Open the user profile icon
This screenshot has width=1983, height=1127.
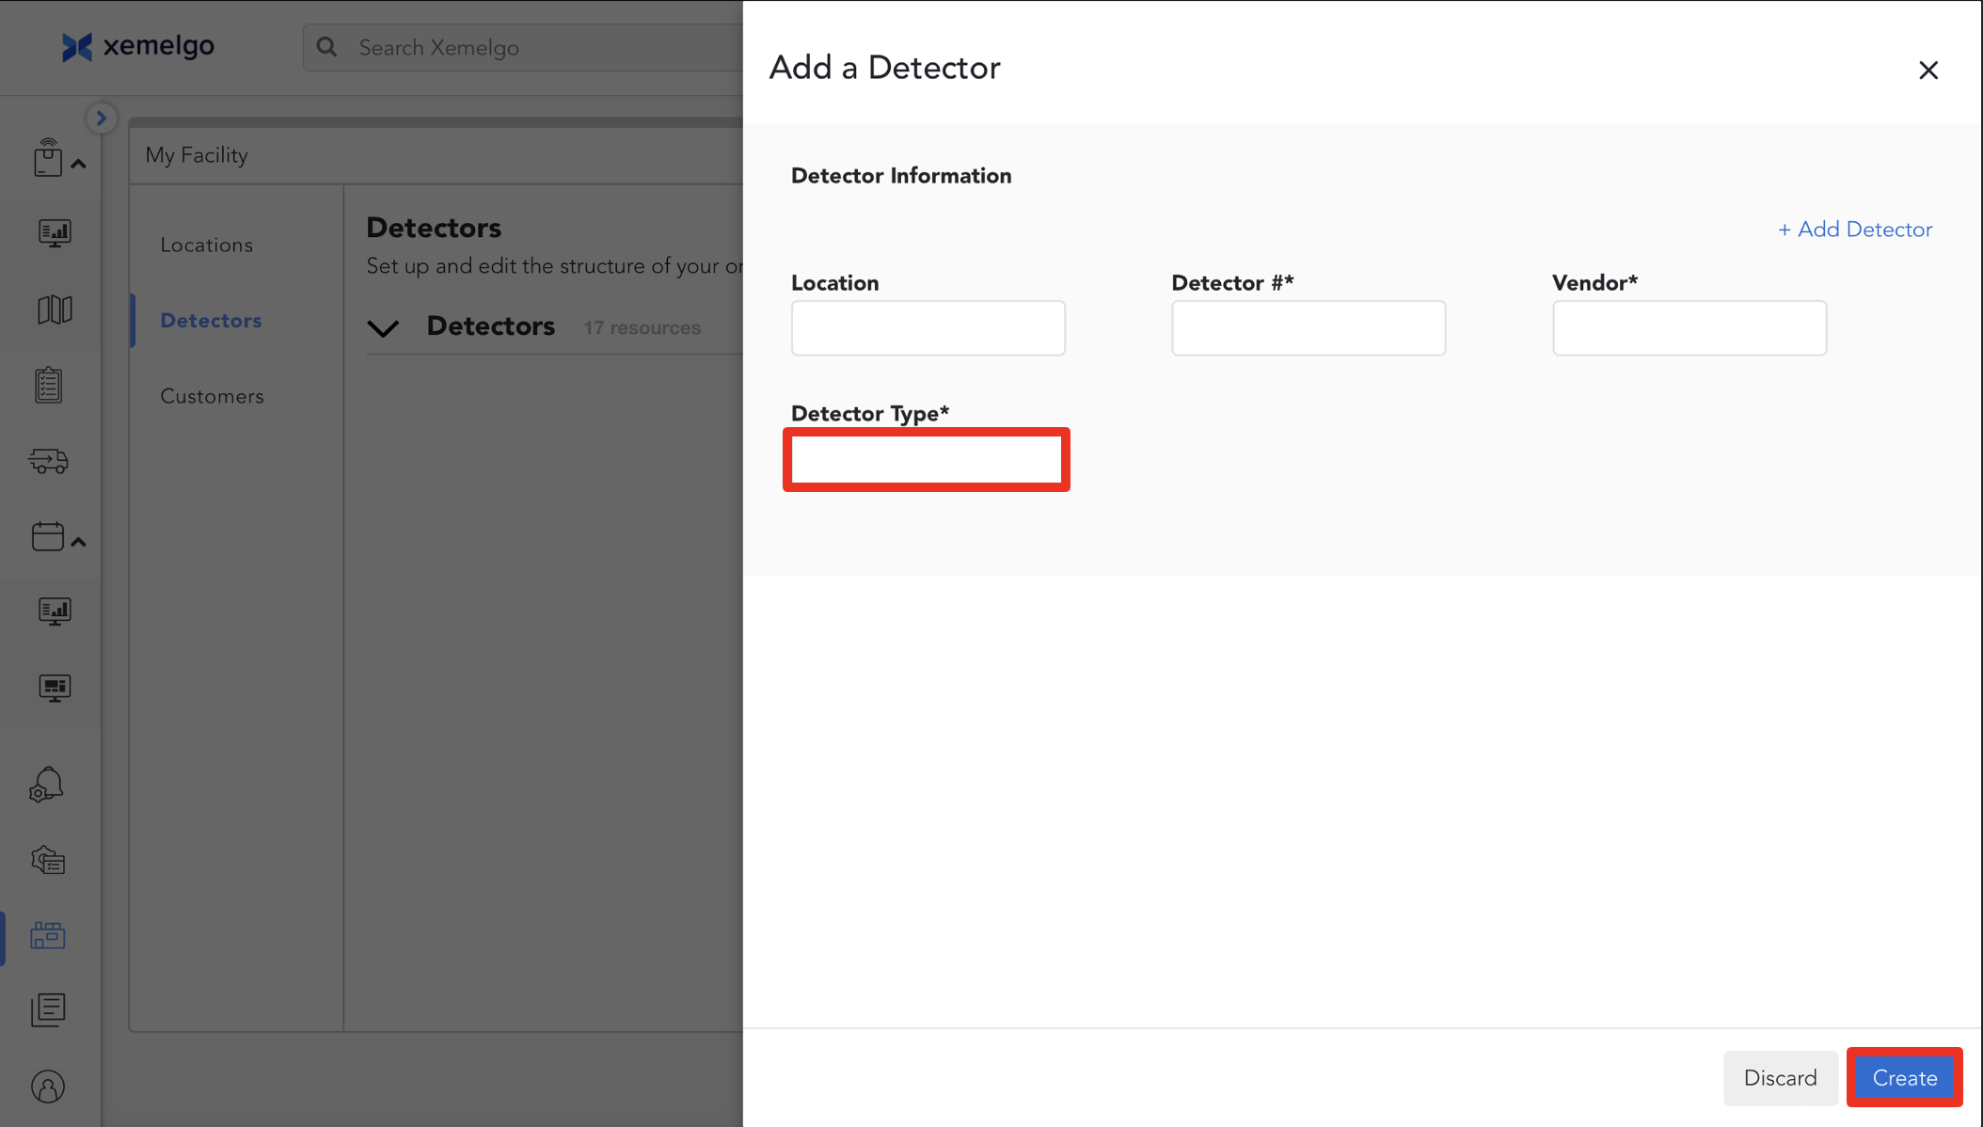48,1087
